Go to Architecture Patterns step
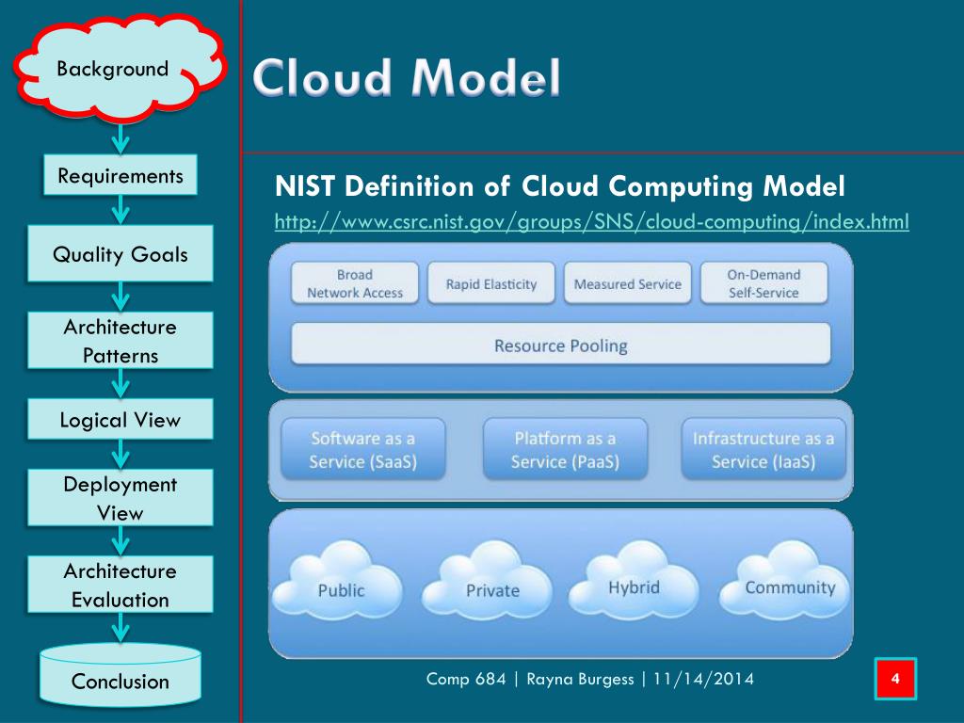 (120, 341)
